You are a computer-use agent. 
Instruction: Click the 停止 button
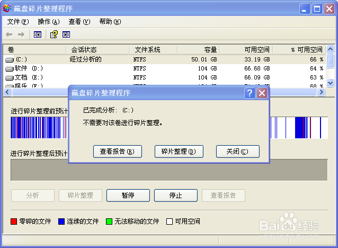coord(176,196)
